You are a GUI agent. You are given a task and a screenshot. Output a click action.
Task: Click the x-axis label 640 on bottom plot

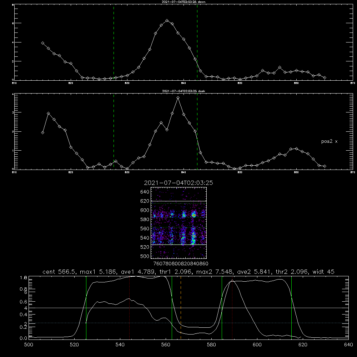click(348, 345)
